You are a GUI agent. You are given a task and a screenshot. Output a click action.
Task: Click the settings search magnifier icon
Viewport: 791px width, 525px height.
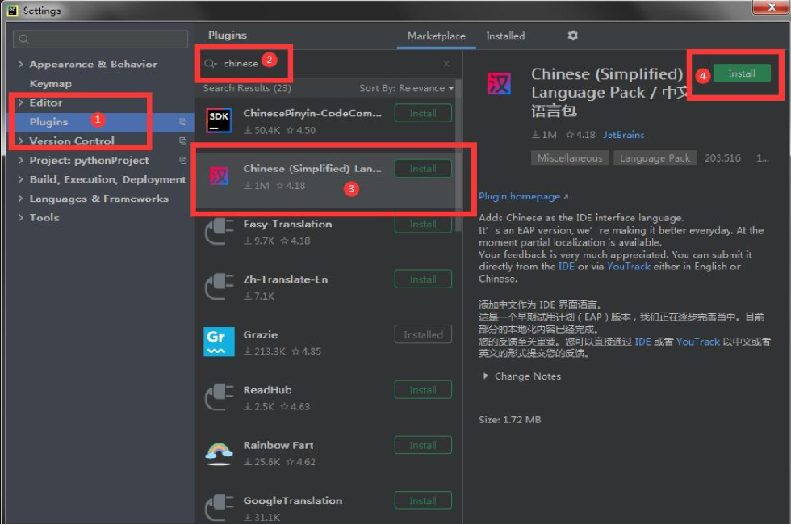click(23, 39)
